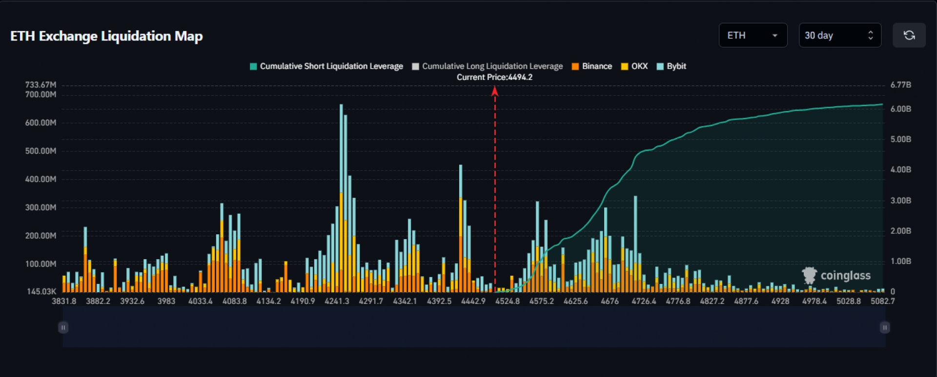
Task: Click the Current Price:4494.2 label
Action: point(494,77)
